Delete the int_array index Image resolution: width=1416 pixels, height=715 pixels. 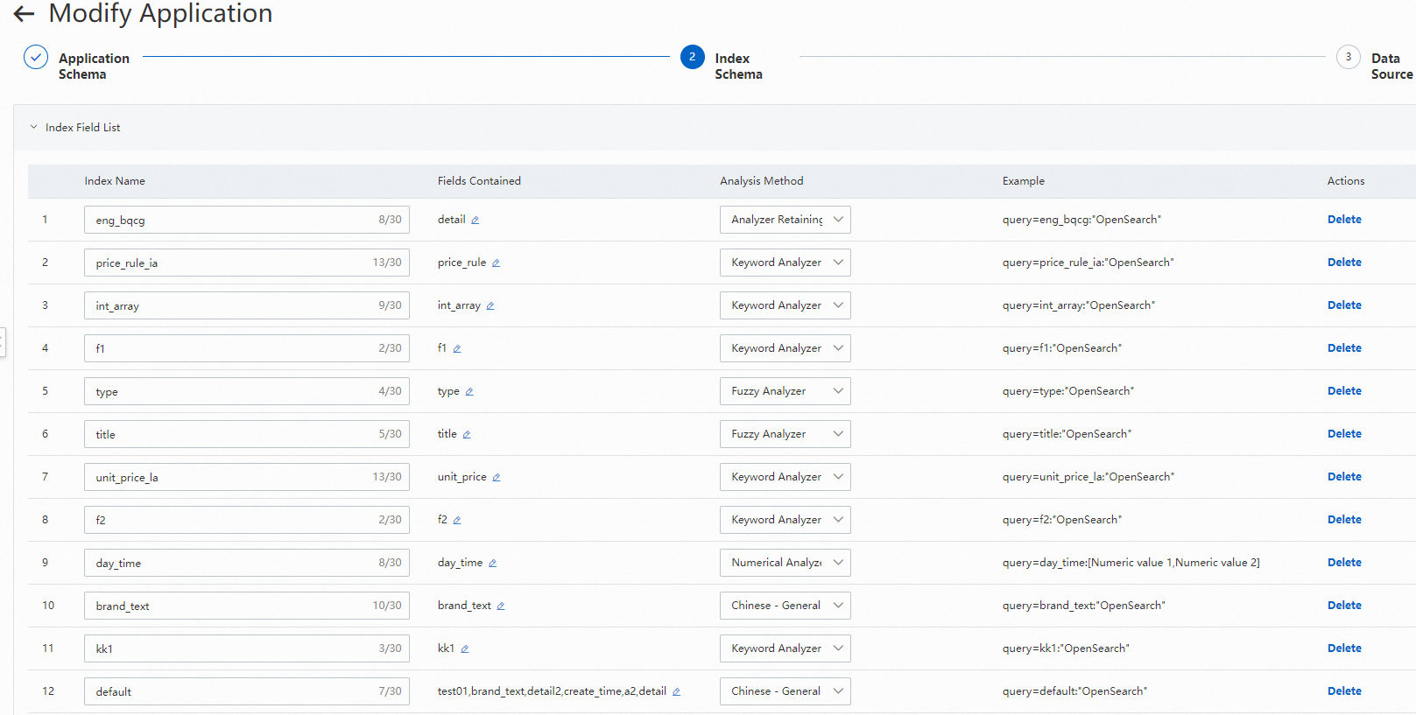(x=1344, y=305)
